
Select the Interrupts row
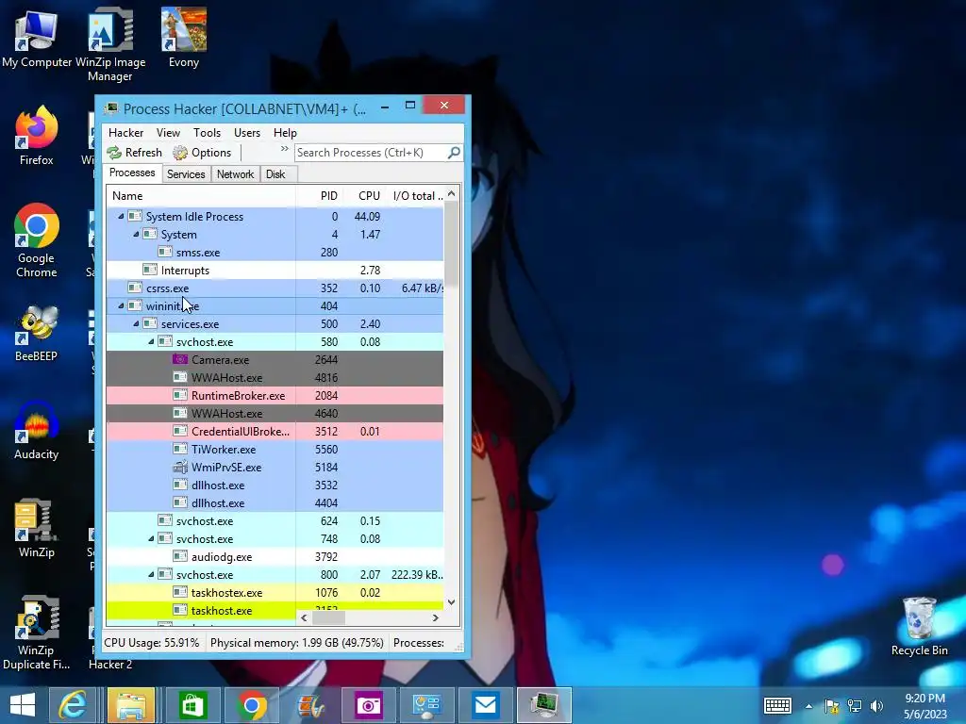coord(275,270)
